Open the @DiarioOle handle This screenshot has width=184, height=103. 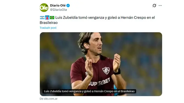(58, 10)
